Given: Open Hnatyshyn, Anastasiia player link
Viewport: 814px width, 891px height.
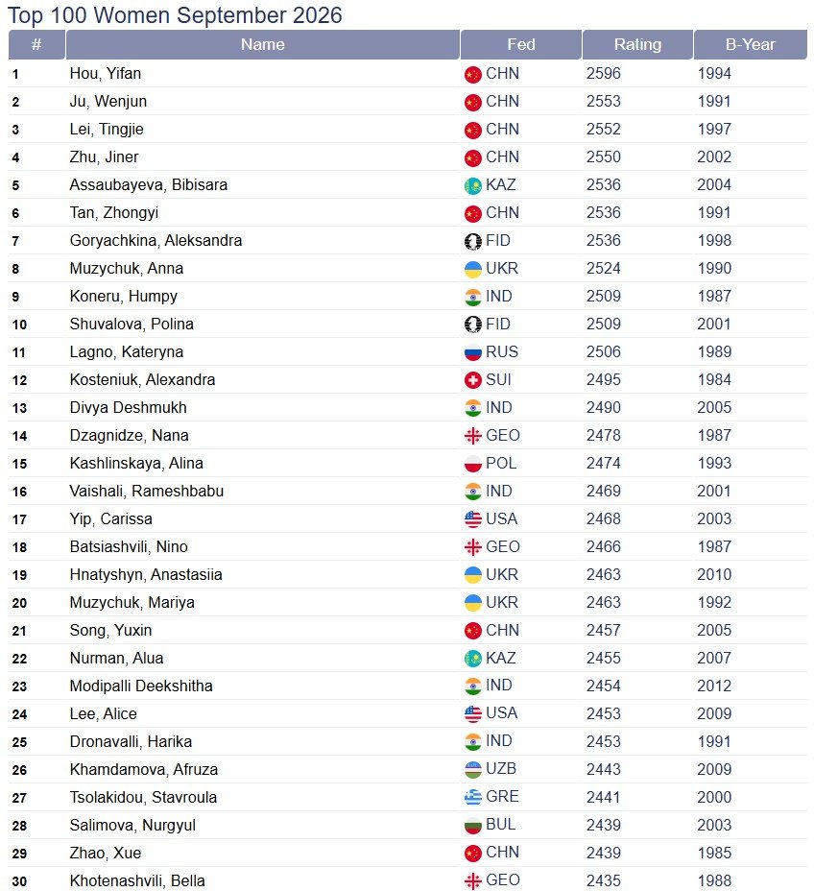Looking at the screenshot, I should click(145, 575).
